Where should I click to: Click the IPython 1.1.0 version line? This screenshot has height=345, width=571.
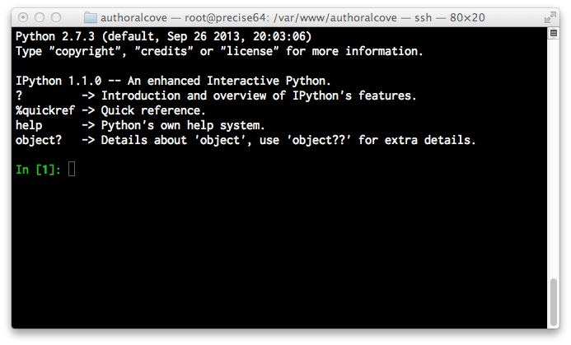tap(173, 81)
